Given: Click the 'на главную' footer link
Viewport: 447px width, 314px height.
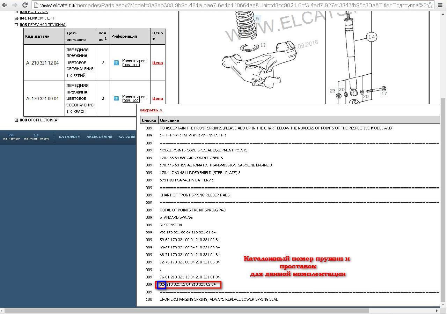Looking at the screenshot, I should point(11,139).
